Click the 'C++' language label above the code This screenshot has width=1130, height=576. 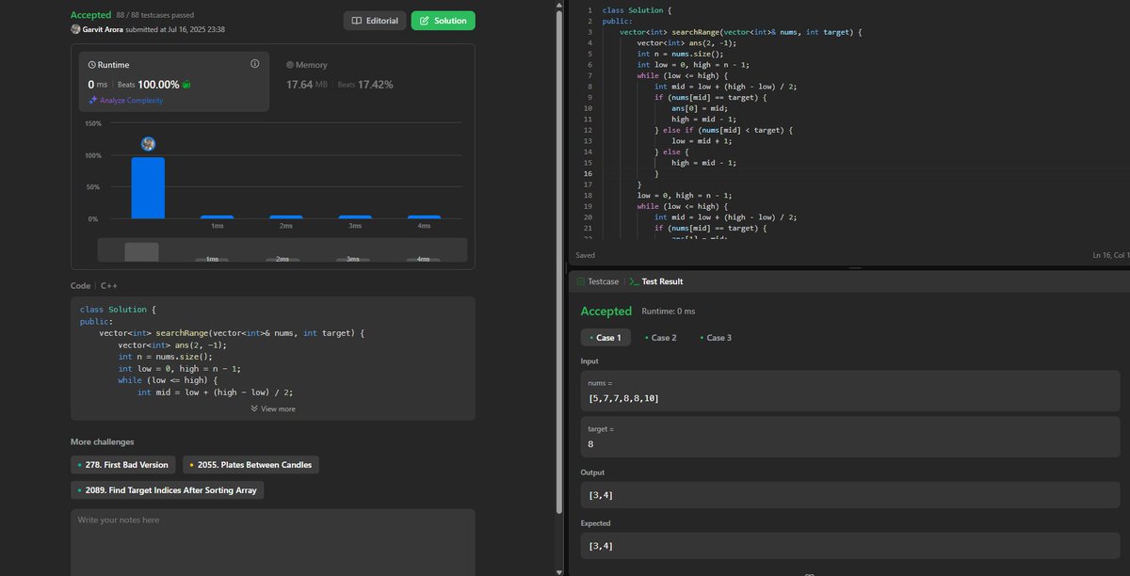tap(109, 285)
